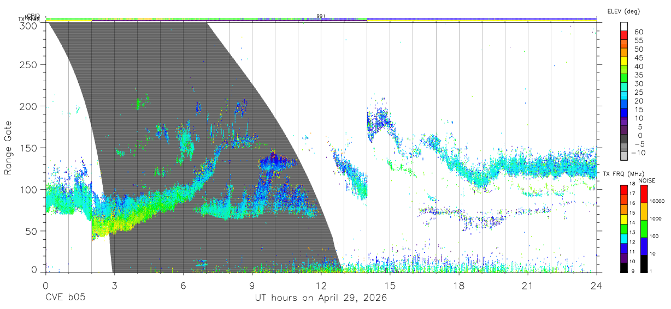
Task: Click the 1000 label on NOISE scale
Action: [657, 219]
